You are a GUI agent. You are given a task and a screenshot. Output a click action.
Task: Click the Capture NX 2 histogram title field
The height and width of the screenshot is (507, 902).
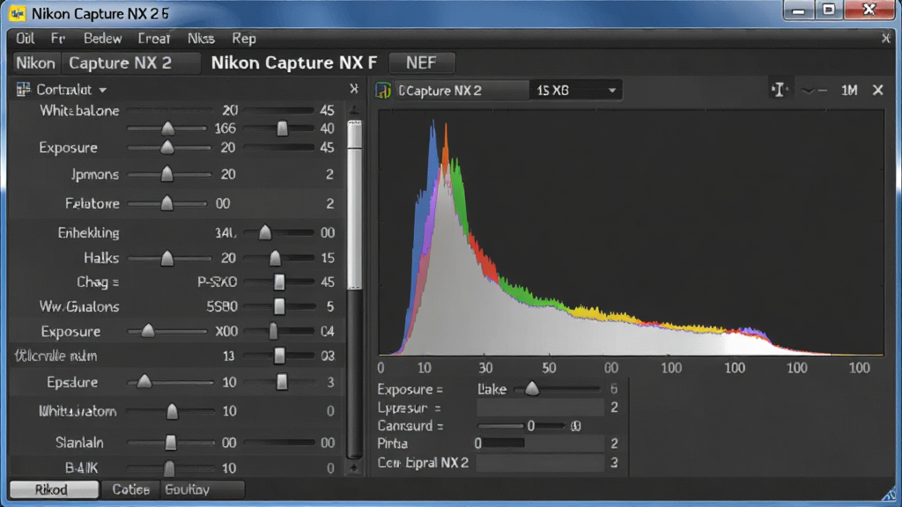(x=461, y=91)
